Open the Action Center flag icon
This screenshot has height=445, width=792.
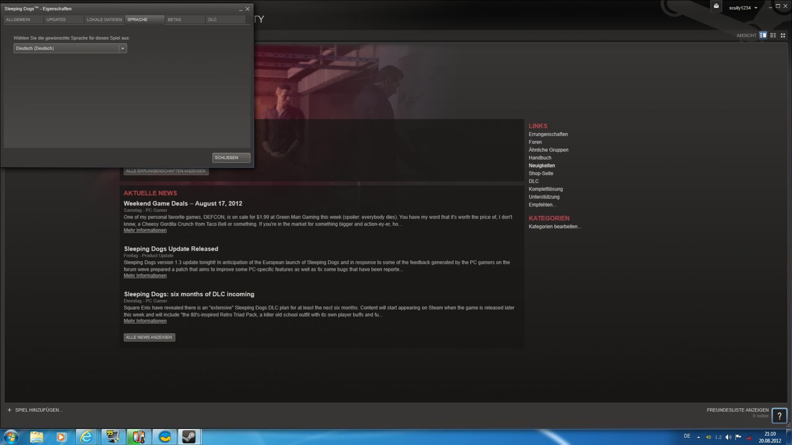(738, 437)
